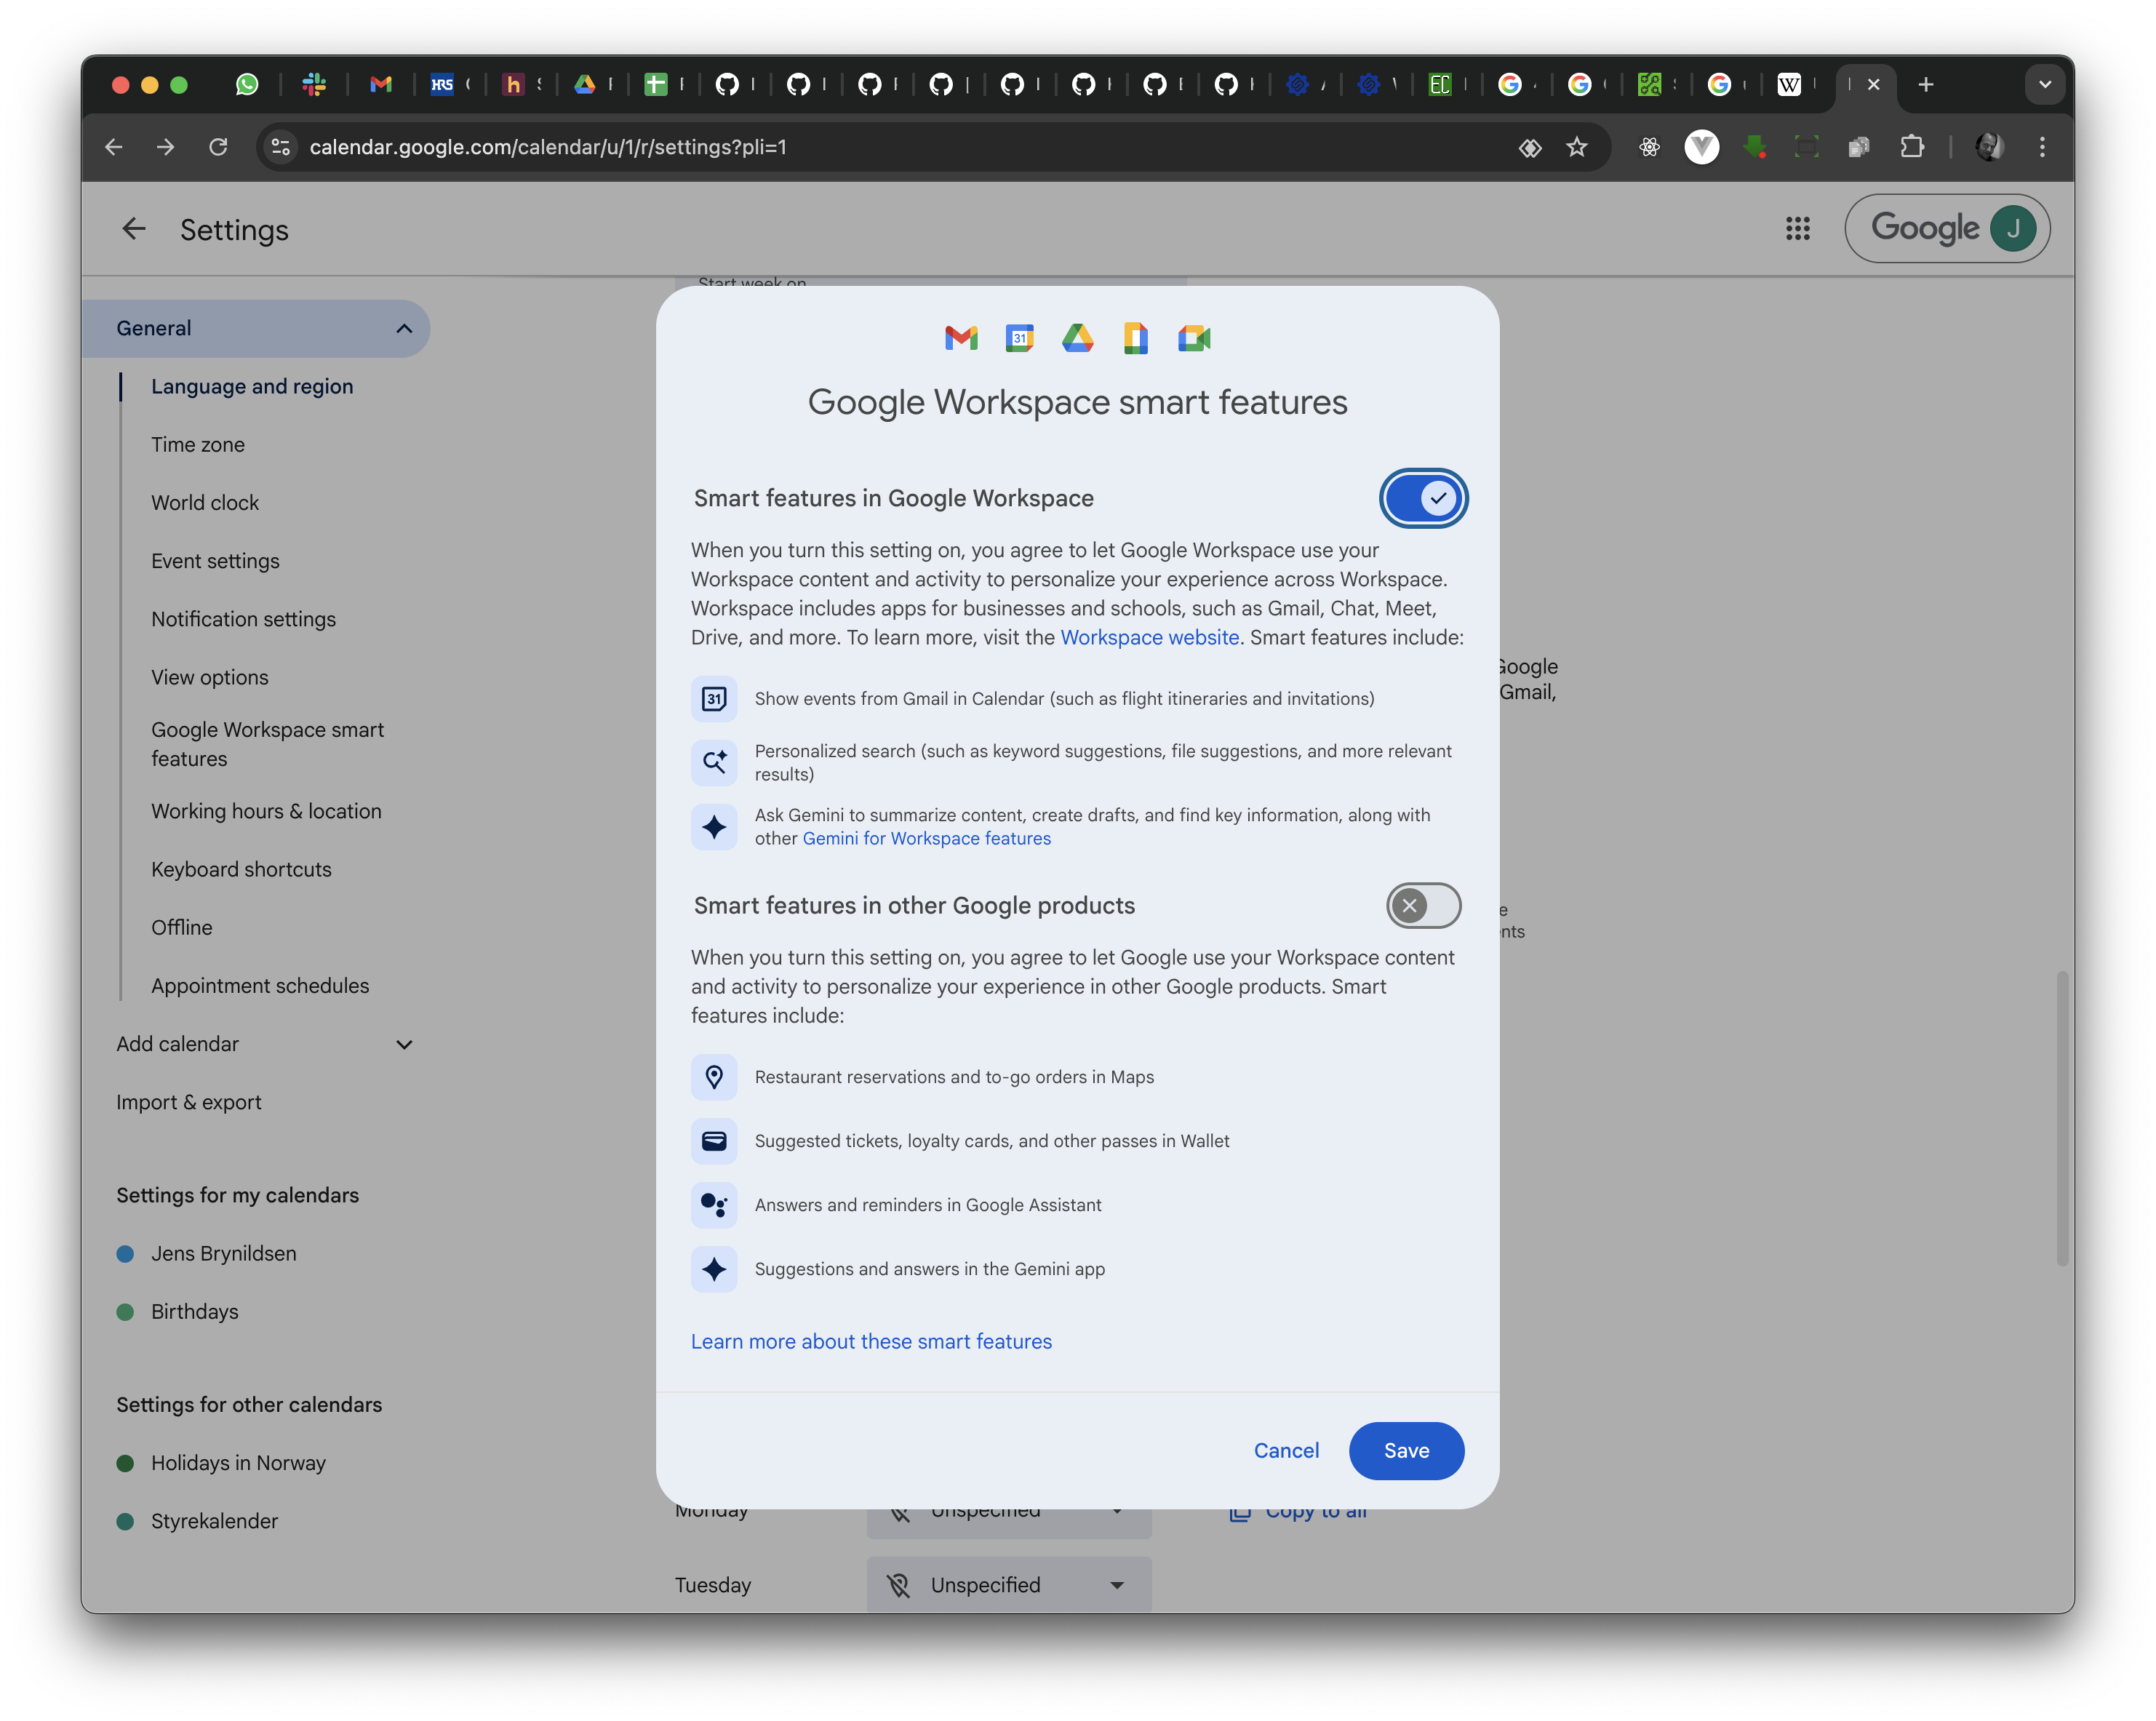
Task: Bookmark page with the star icon
Action: [x=1577, y=147]
